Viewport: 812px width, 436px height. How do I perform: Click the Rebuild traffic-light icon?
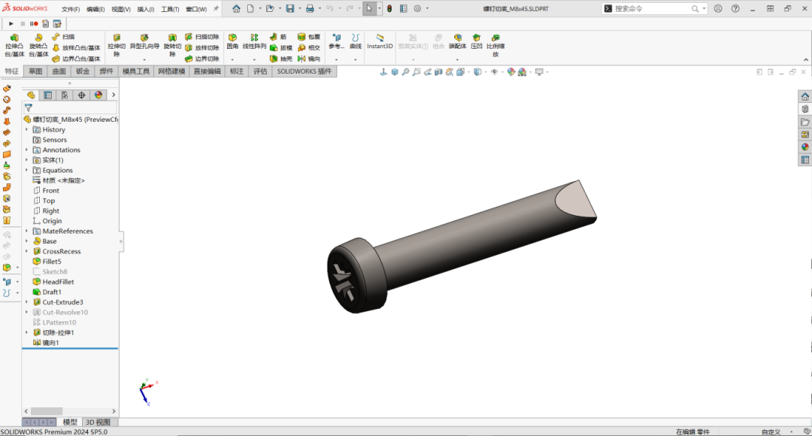389,9
